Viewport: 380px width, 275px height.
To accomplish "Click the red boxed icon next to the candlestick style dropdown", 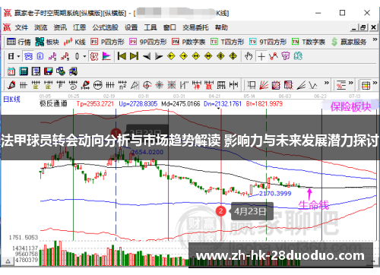I will pos(94,56).
